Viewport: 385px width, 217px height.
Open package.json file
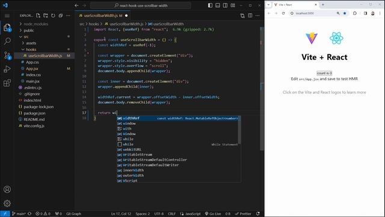click(34, 113)
